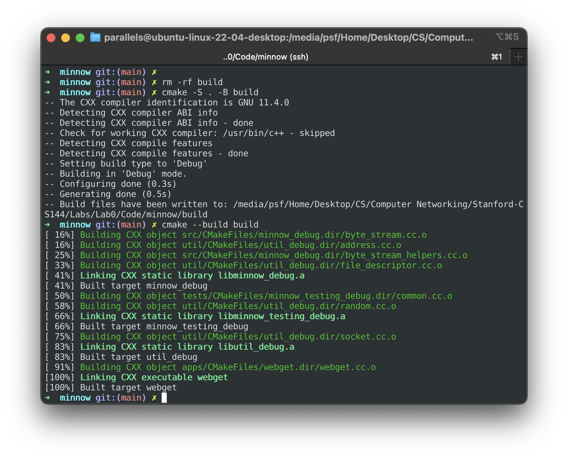Click the arrow icon on the first prompt line
The height and width of the screenshot is (458, 568).
[x=48, y=72]
